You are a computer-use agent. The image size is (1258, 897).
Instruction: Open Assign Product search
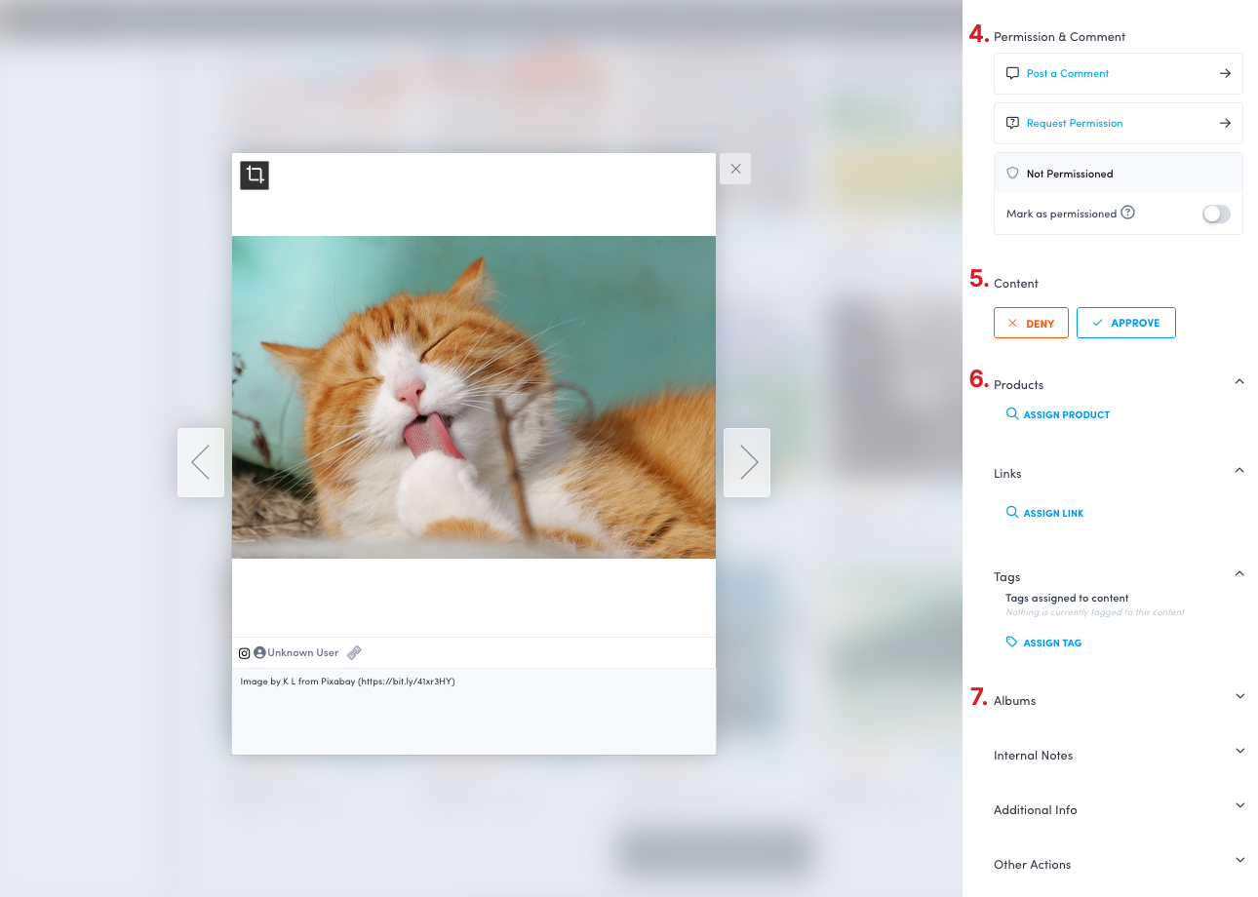pyautogui.click(x=1058, y=414)
